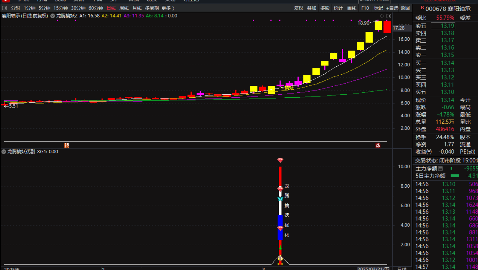The image size is (478, 270).
Task: Open the 画线 drawing tool
Action: [351, 8]
